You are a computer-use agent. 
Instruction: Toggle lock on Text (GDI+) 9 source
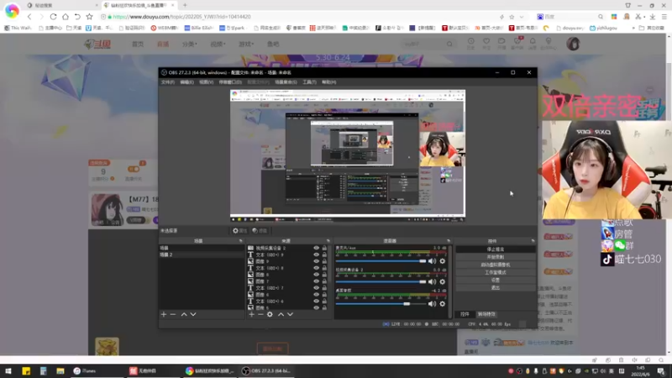(324, 255)
